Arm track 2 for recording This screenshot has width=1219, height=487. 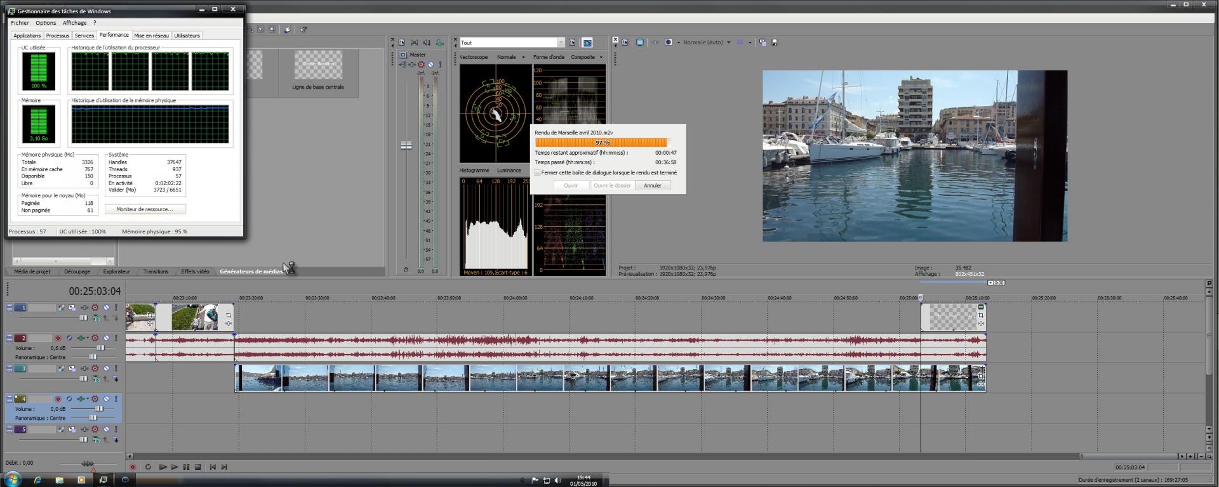click(58, 338)
